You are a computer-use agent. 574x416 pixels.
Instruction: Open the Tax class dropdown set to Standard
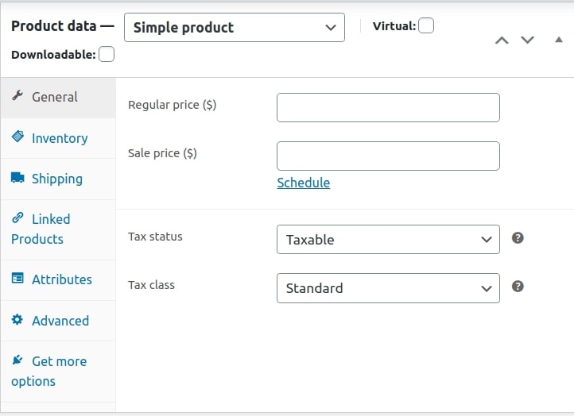388,288
